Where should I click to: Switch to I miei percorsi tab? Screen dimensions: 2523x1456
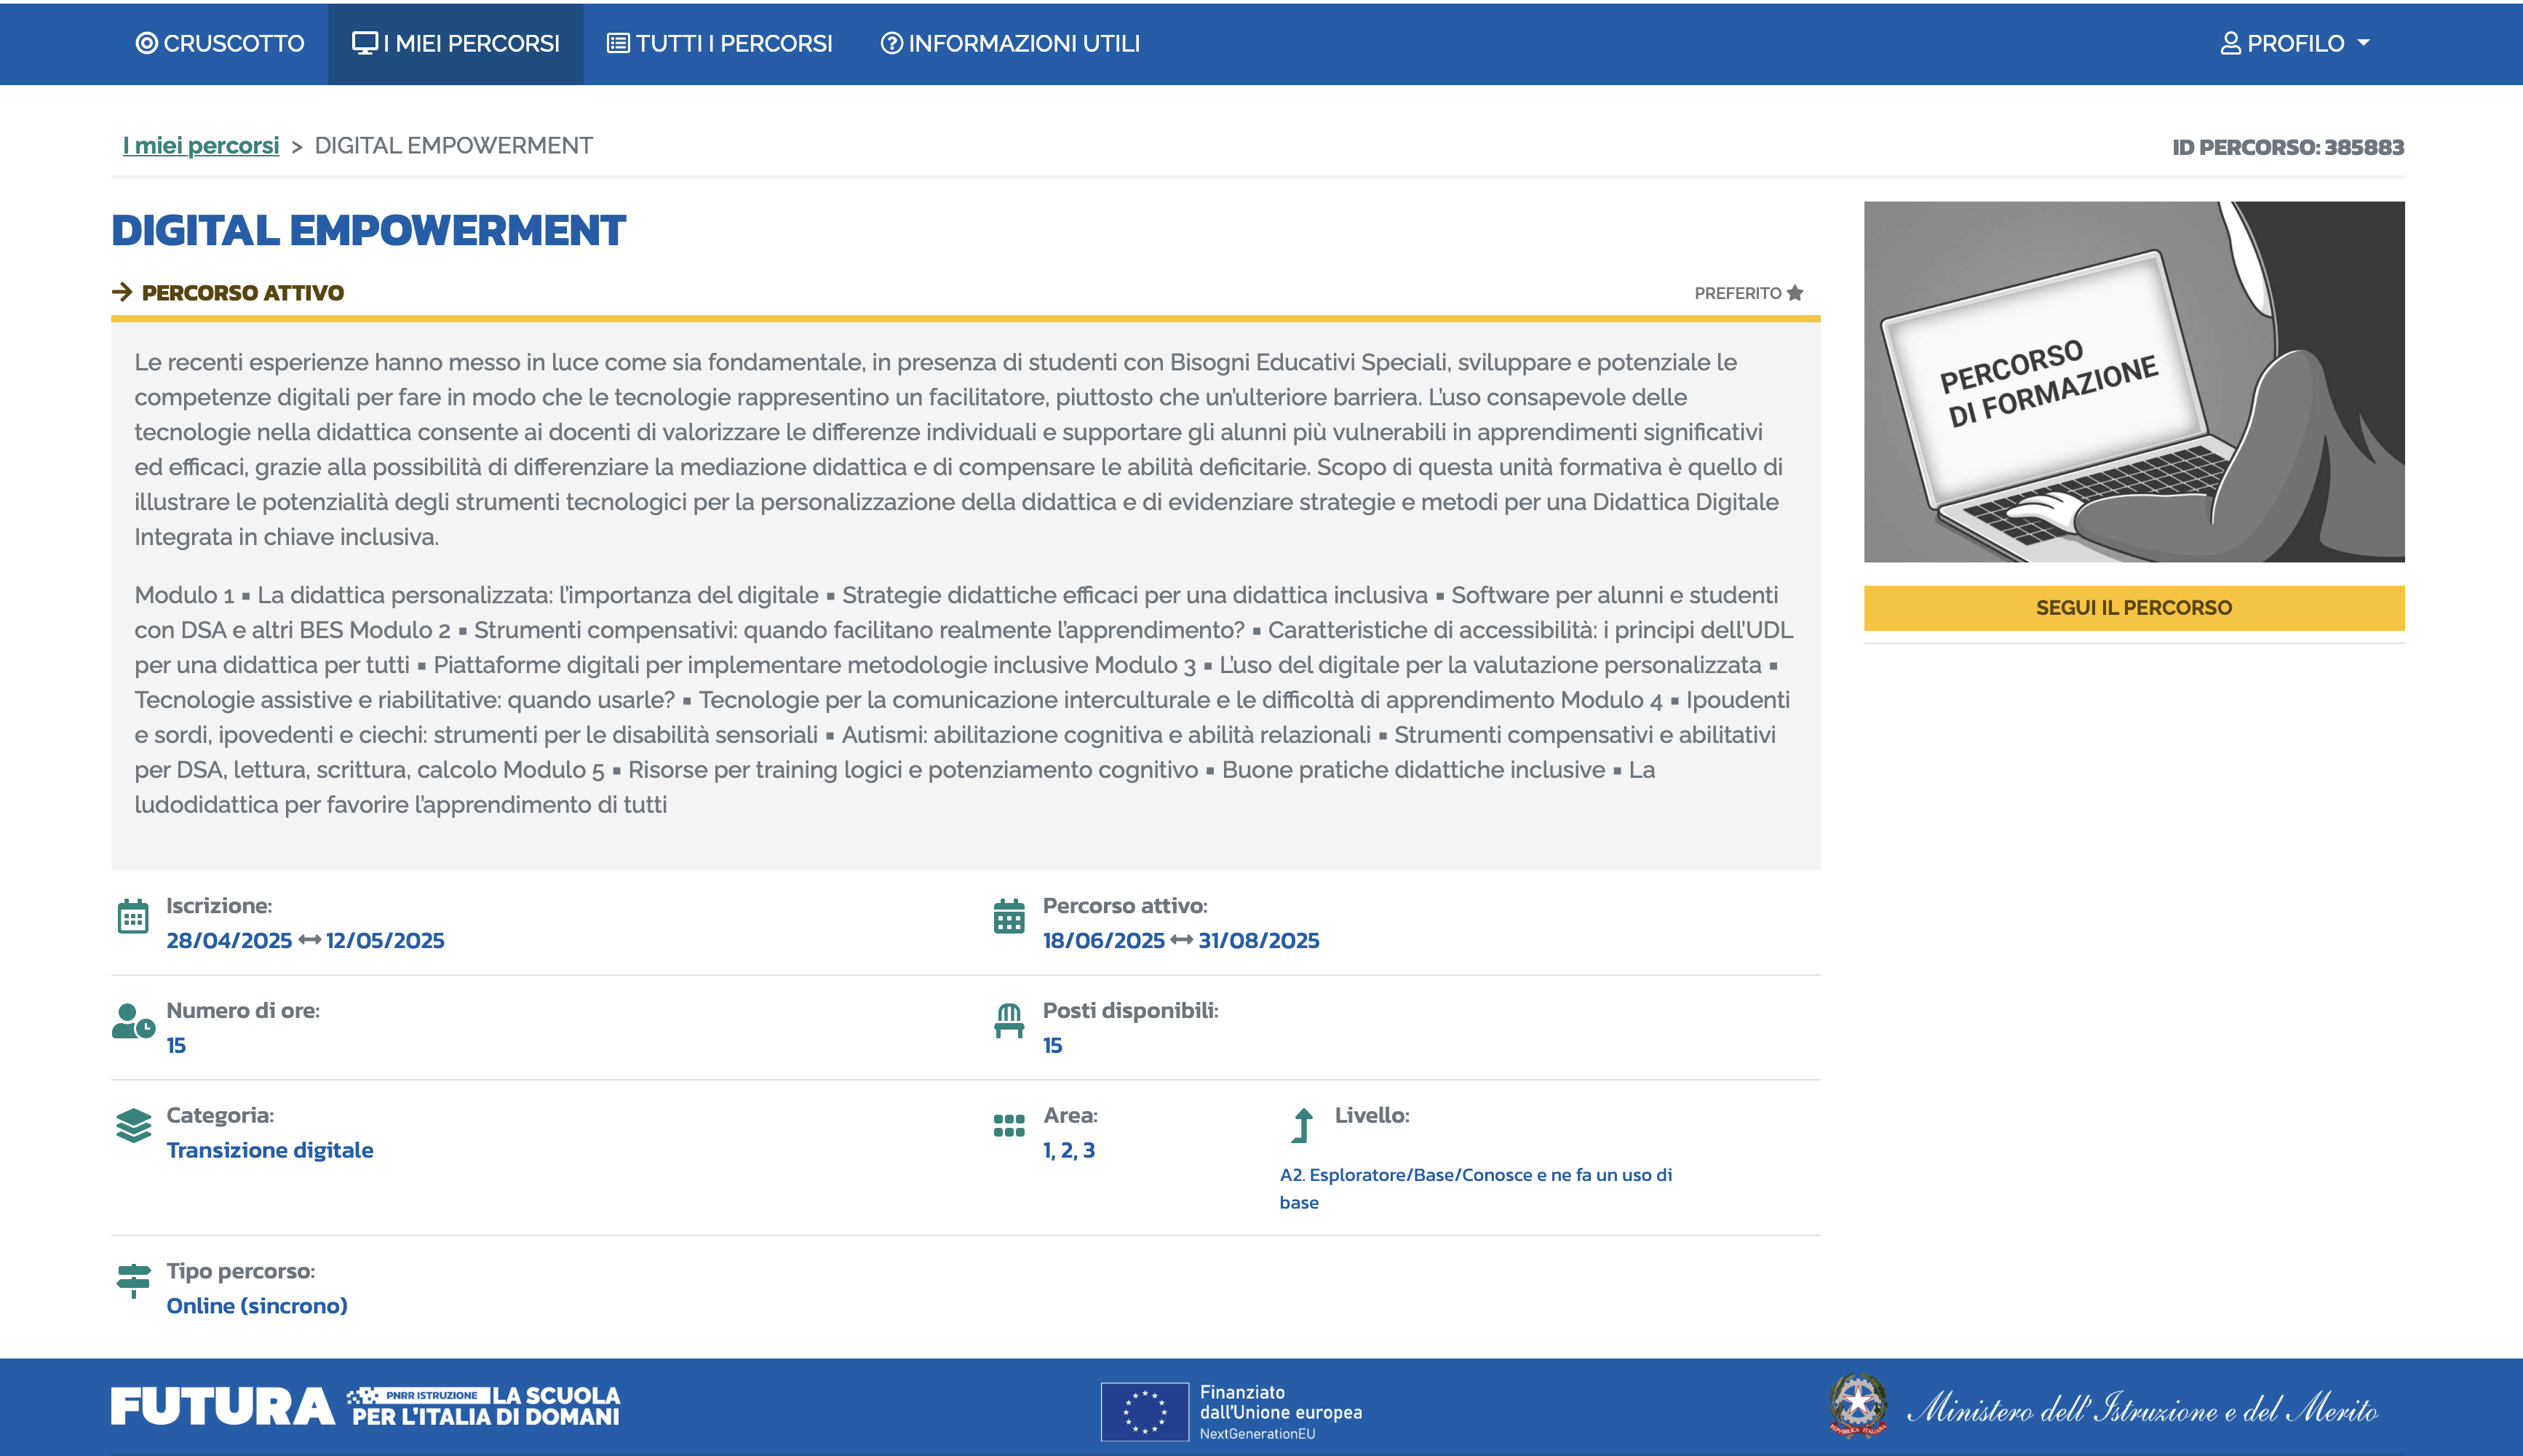click(x=456, y=44)
